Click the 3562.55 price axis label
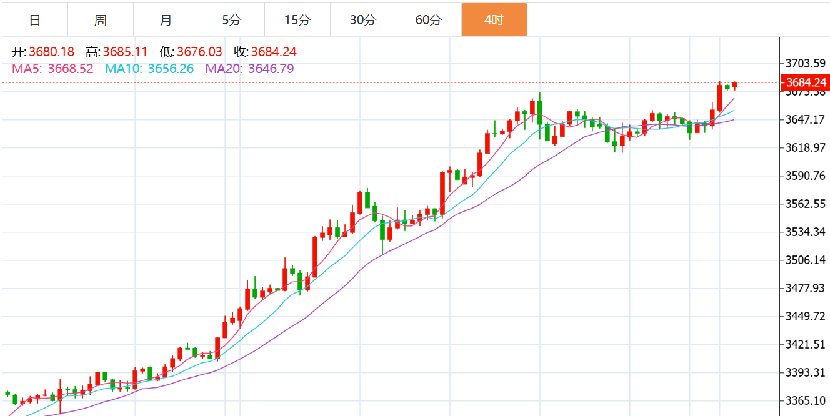Viewport: 830px width, 416px height. tap(806, 204)
